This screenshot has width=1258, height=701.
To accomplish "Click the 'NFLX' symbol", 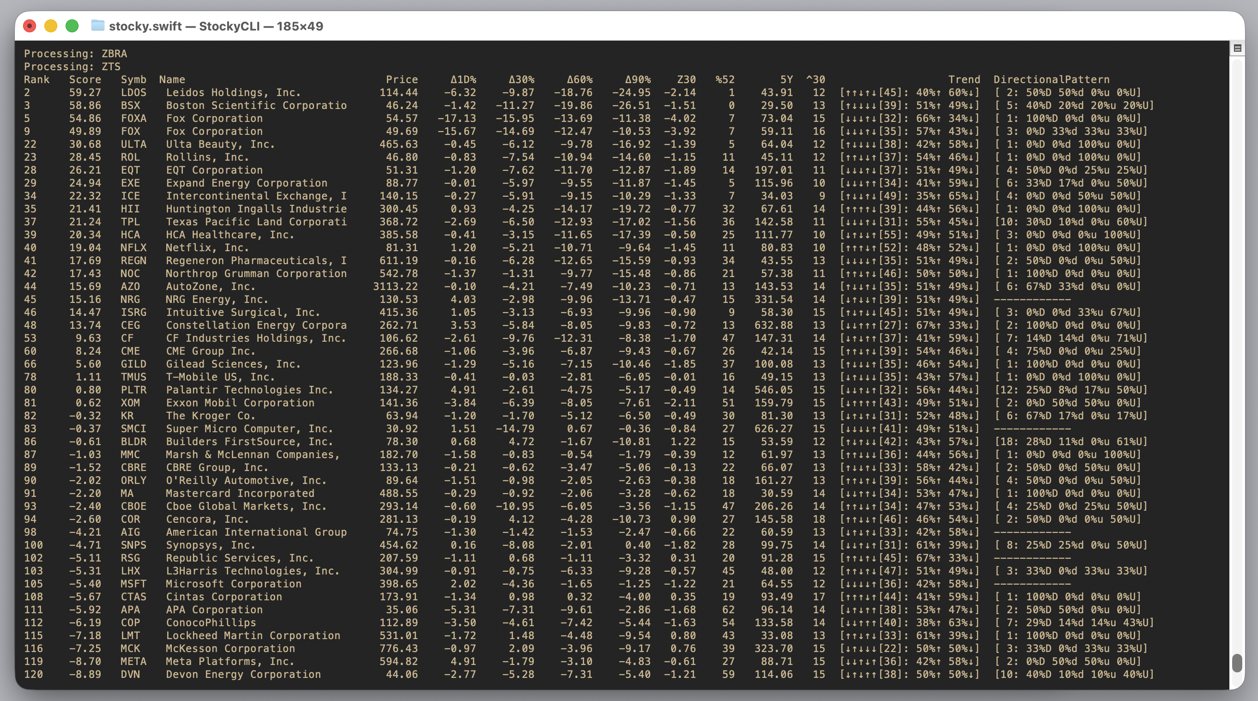I will 133,248.
